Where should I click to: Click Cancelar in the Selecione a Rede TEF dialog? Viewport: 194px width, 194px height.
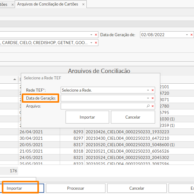click(x=133, y=117)
